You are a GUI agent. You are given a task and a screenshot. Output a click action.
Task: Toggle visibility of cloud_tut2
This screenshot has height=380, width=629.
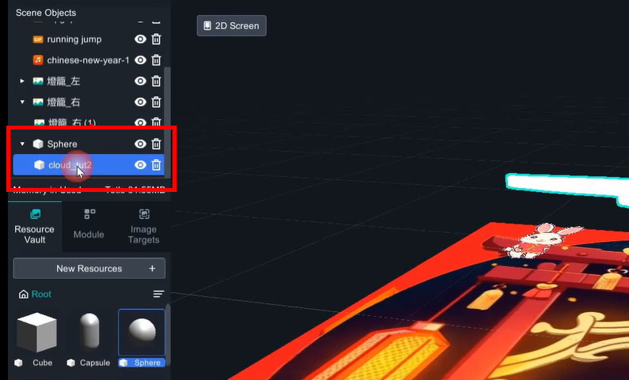140,165
